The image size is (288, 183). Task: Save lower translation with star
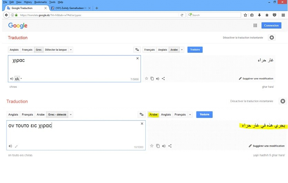(152, 146)
